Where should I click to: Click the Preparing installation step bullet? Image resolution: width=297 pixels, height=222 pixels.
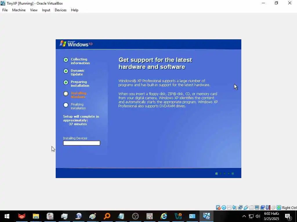coord(66,82)
